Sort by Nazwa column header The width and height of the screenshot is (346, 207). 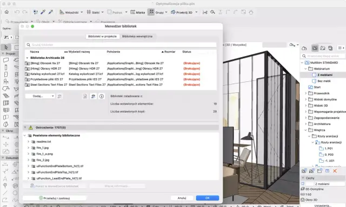coord(35,52)
